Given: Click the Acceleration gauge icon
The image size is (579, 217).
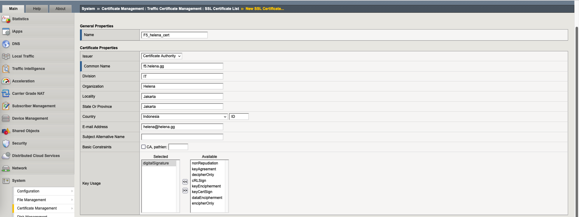Looking at the screenshot, I should [x=6, y=81].
